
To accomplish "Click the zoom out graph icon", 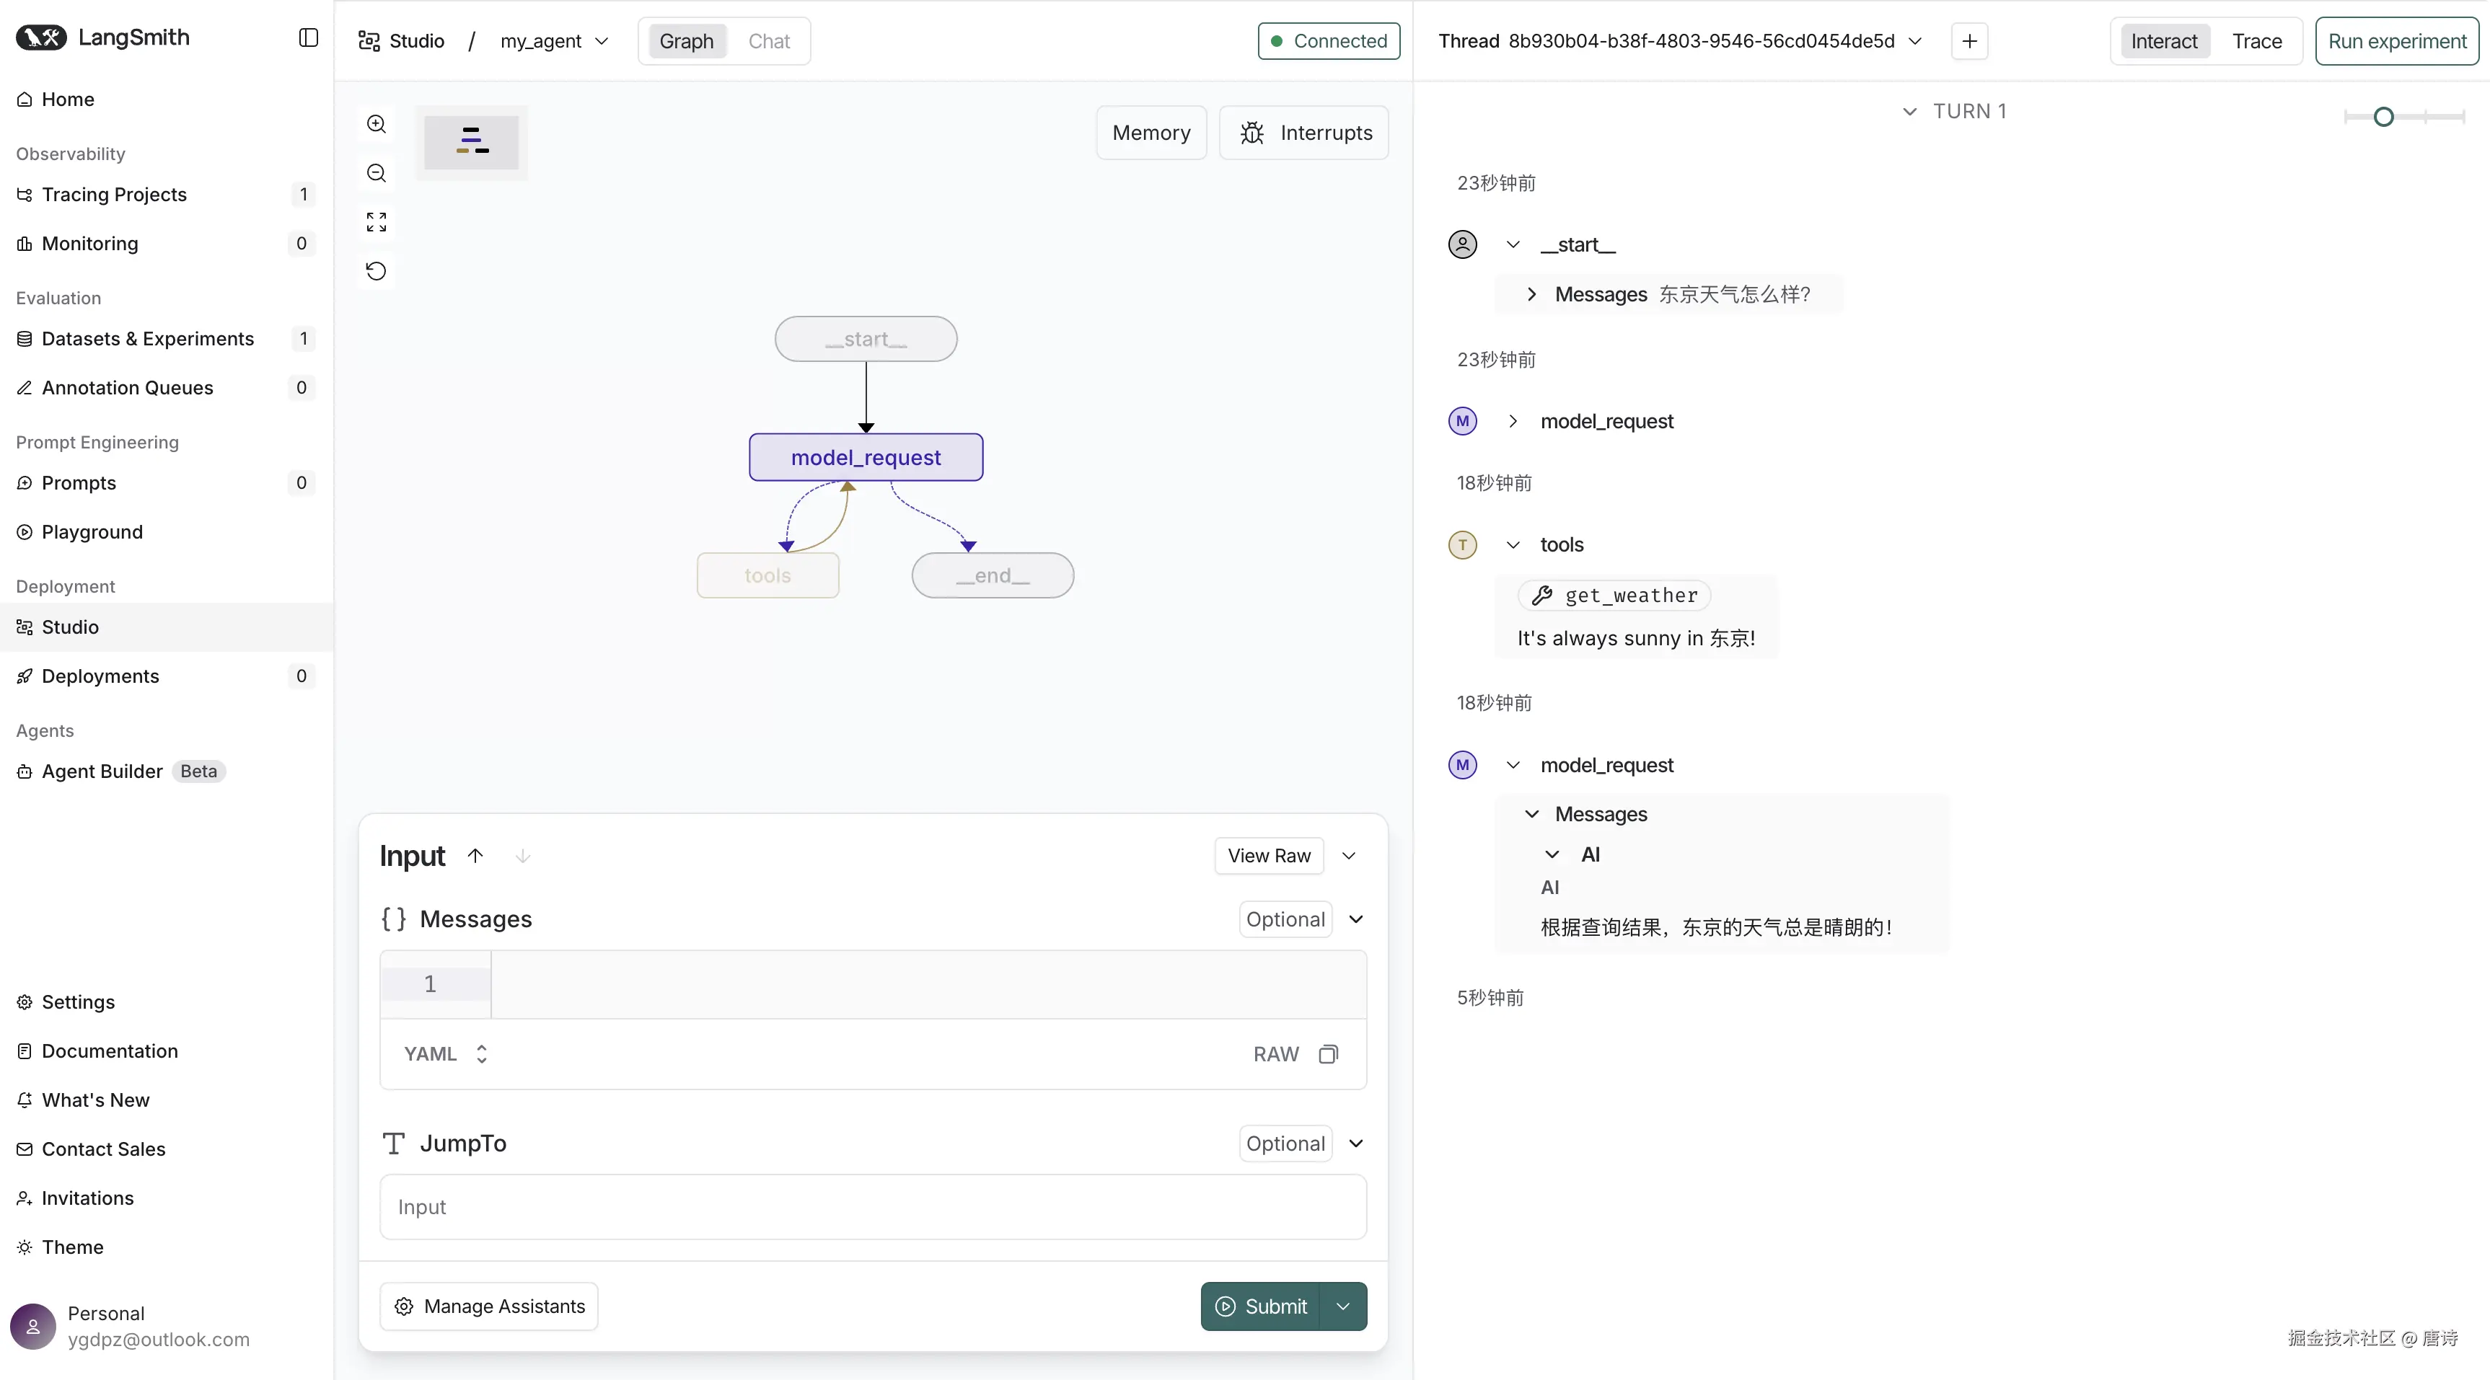I will [x=376, y=173].
